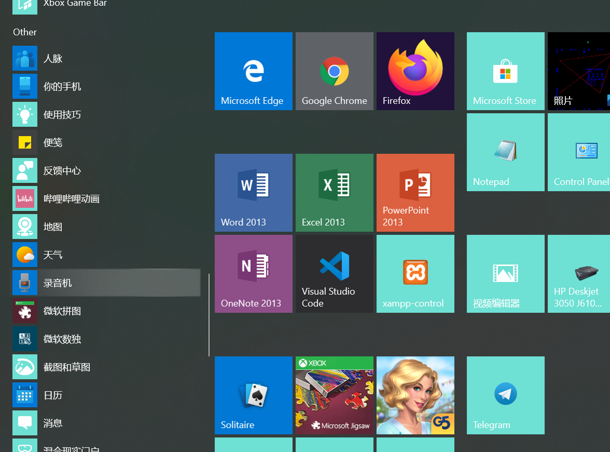Open the G5 game tile
The image size is (610, 452).
tap(415, 395)
